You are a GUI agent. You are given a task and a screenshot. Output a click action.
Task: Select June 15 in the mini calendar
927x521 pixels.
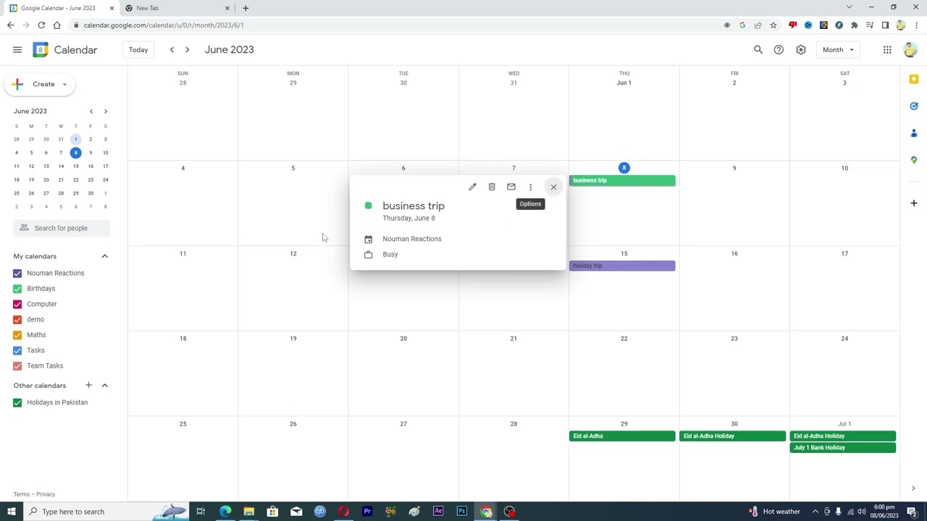(x=75, y=166)
